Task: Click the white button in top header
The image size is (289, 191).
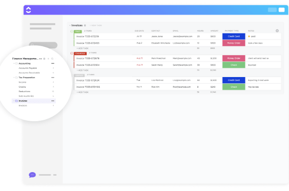Action: pyautogui.click(x=281, y=10)
